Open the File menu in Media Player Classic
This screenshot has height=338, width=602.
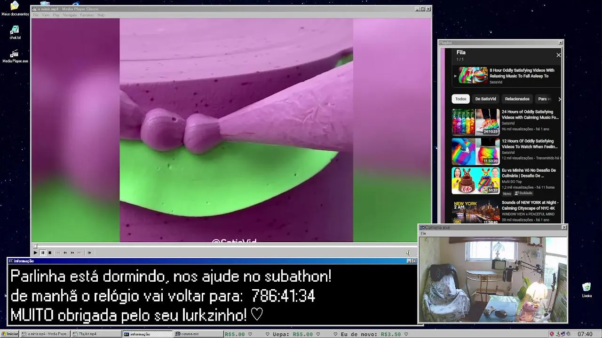[35, 15]
